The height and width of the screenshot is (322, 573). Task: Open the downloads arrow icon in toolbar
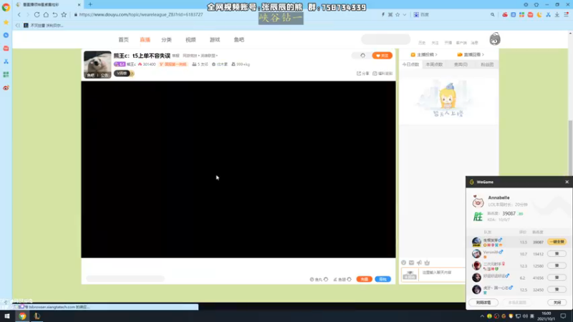[x=557, y=14]
